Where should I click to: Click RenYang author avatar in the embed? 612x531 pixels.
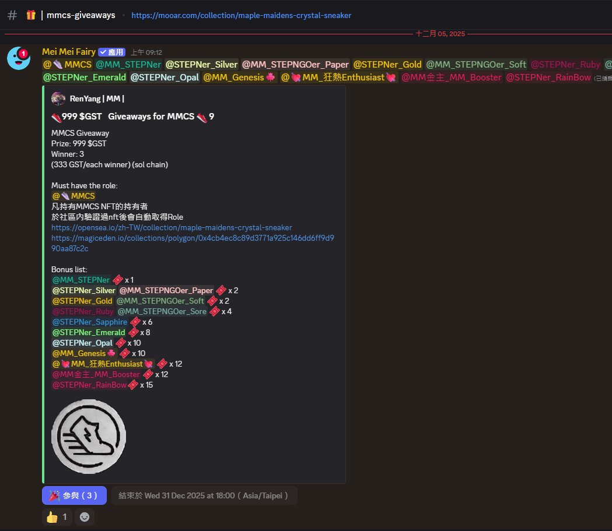click(58, 99)
